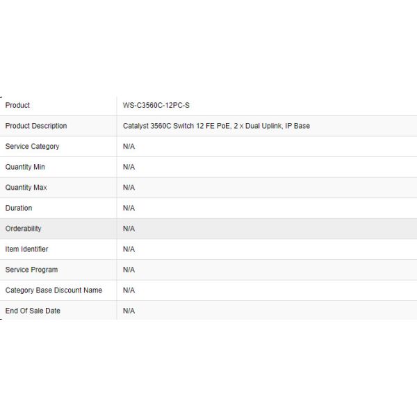Screen dimensions: 417x417
Task: Click the highlighted Orderability label
Action: coord(24,229)
